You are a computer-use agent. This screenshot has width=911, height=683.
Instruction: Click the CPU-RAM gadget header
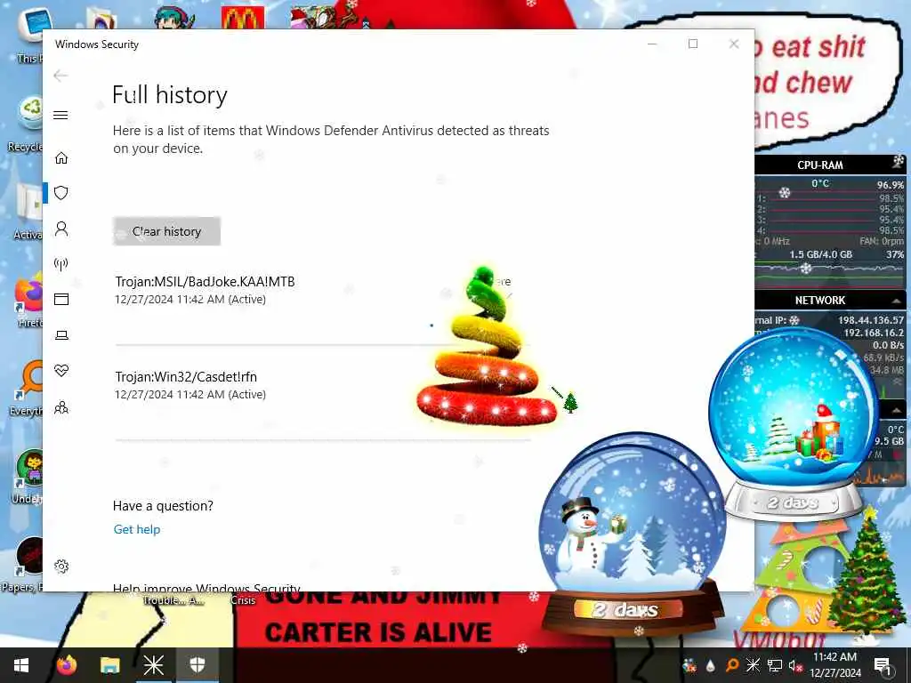tap(819, 165)
